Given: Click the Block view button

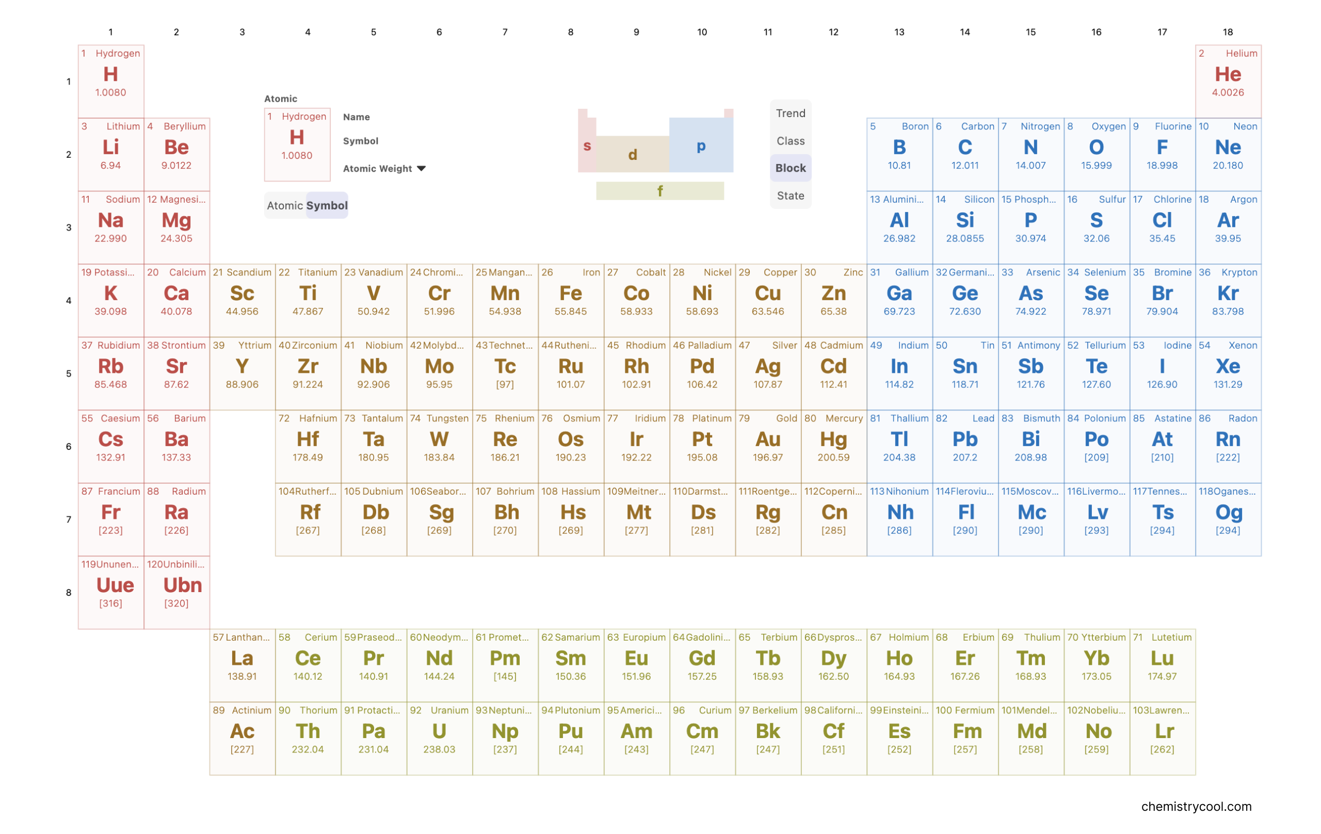Looking at the screenshot, I should (790, 168).
